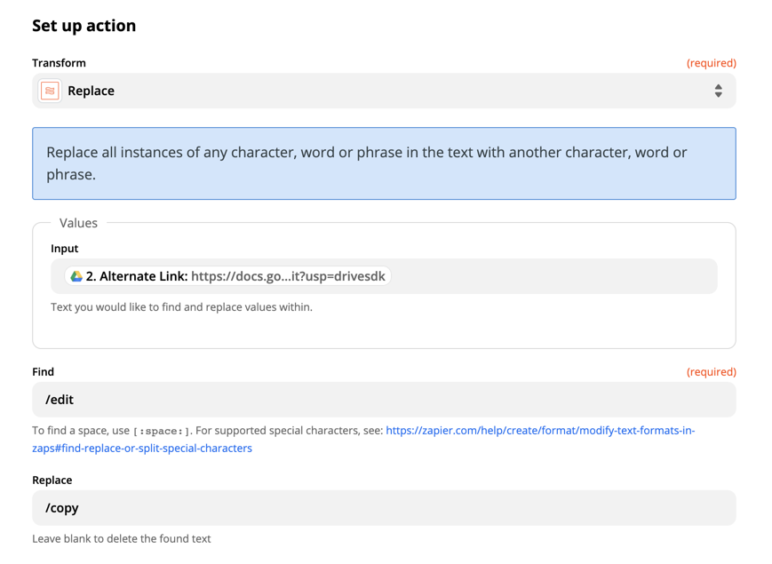Click "Leave blank to delete" hint text
The height and width of the screenshot is (564, 772).
point(121,539)
